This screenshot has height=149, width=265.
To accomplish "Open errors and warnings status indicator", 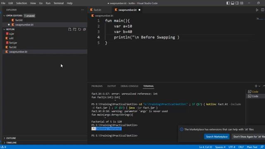I will (3, 147).
